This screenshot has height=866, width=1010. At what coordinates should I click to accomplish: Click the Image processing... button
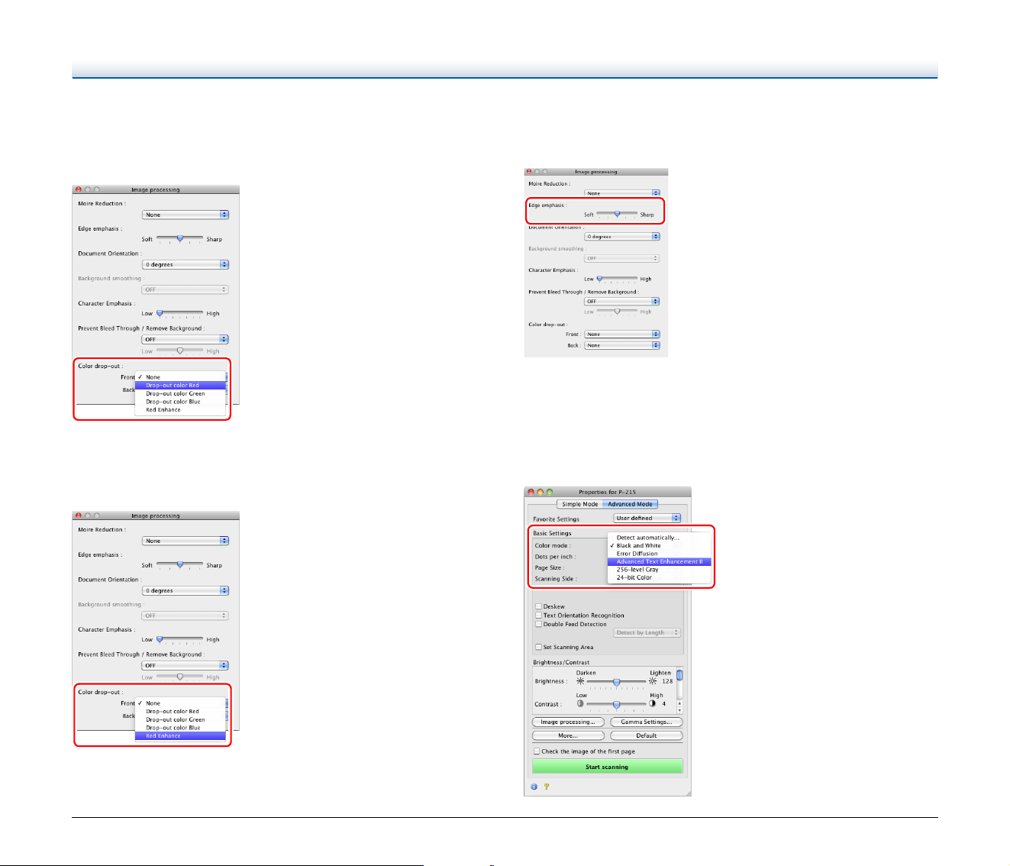pyautogui.click(x=568, y=722)
